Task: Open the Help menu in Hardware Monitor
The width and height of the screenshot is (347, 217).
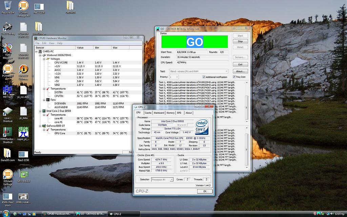Action: 60,43
